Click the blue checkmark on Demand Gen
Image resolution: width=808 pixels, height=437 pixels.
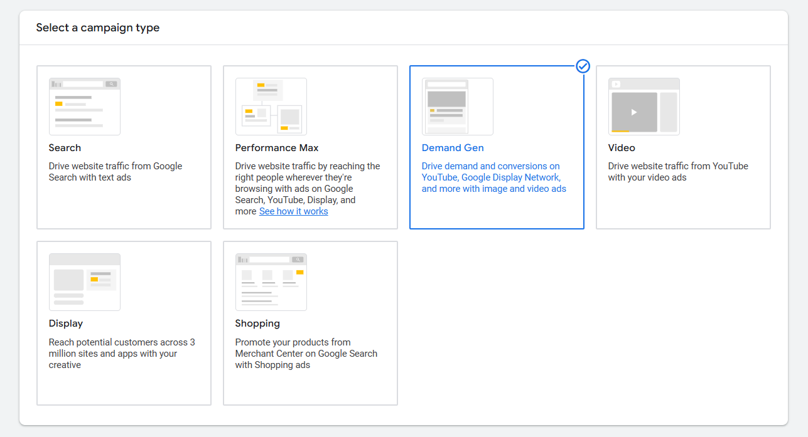583,66
